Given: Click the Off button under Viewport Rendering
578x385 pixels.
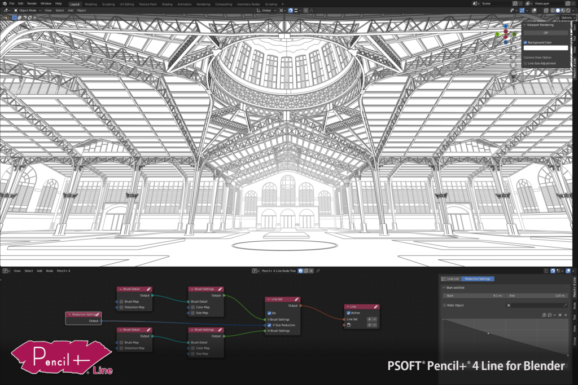Looking at the screenshot, I should (545, 32).
